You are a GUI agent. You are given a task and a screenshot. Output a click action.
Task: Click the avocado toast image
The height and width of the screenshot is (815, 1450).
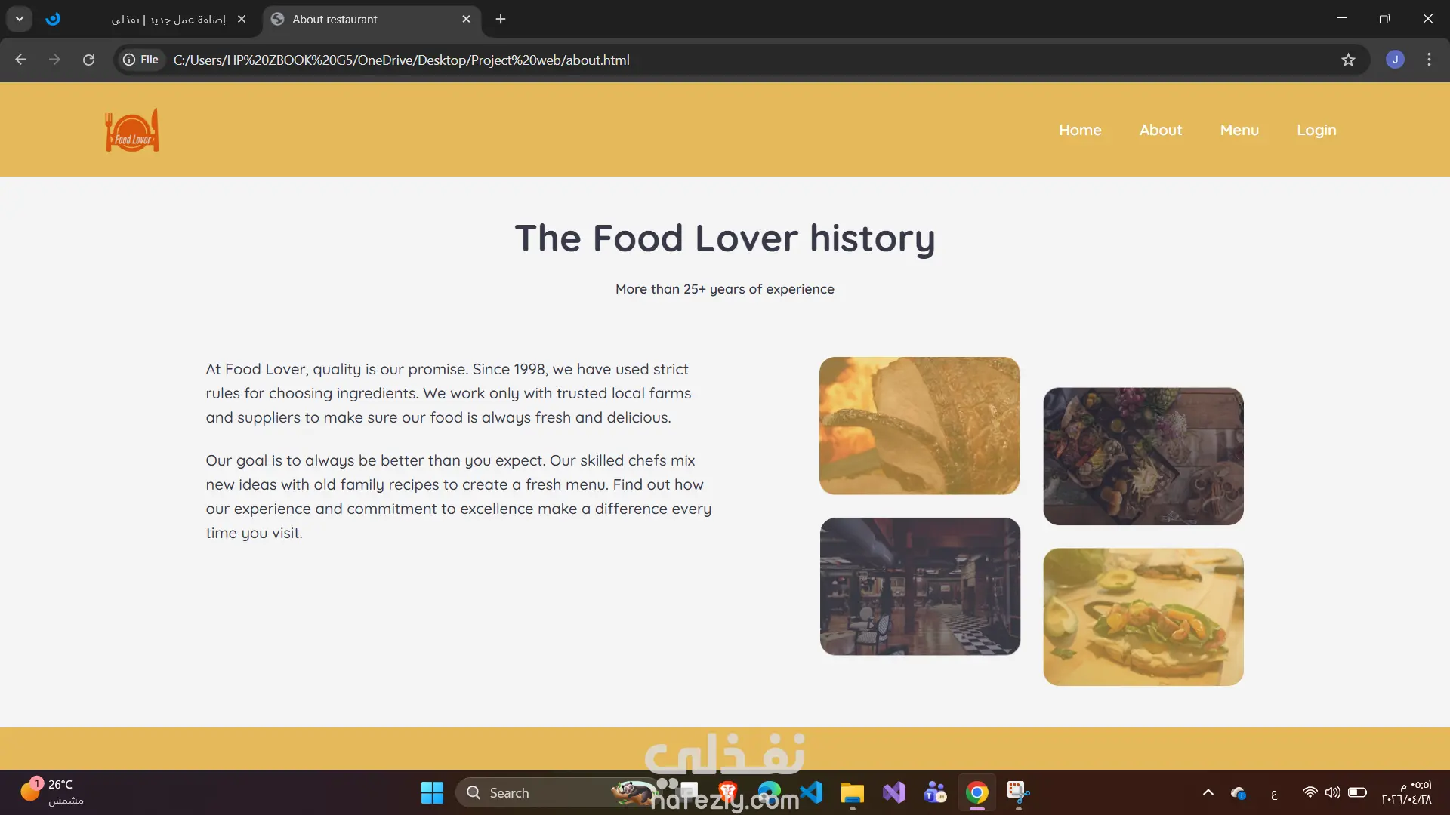coord(1143,617)
